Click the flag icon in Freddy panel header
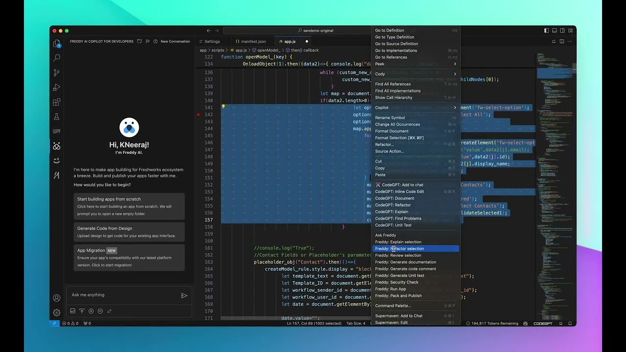626x352 pixels. [148, 42]
